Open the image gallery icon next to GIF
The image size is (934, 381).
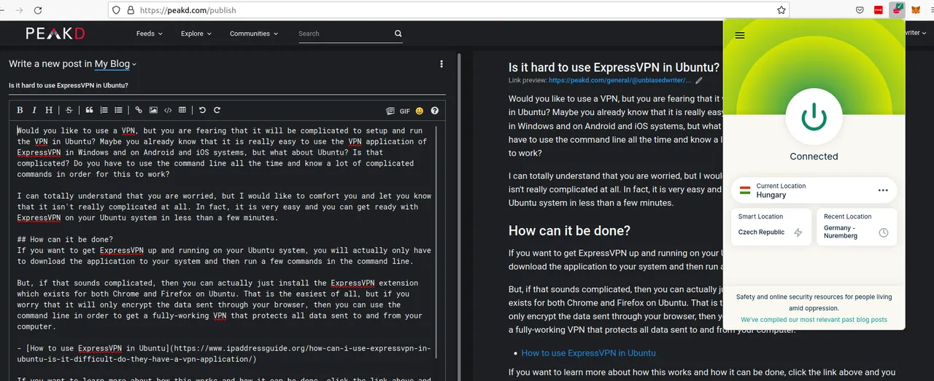click(390, 111)
